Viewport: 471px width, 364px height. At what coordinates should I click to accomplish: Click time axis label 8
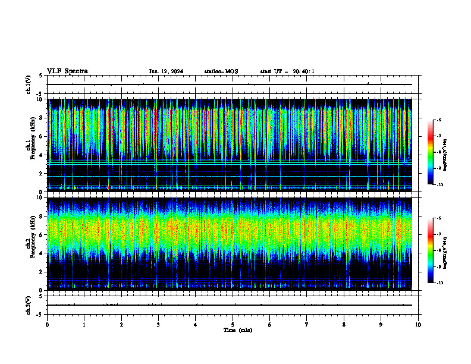coord(344,325)
